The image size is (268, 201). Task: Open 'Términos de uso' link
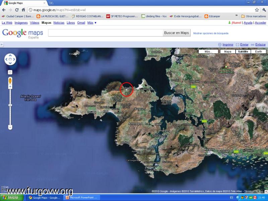coord(254,191)
